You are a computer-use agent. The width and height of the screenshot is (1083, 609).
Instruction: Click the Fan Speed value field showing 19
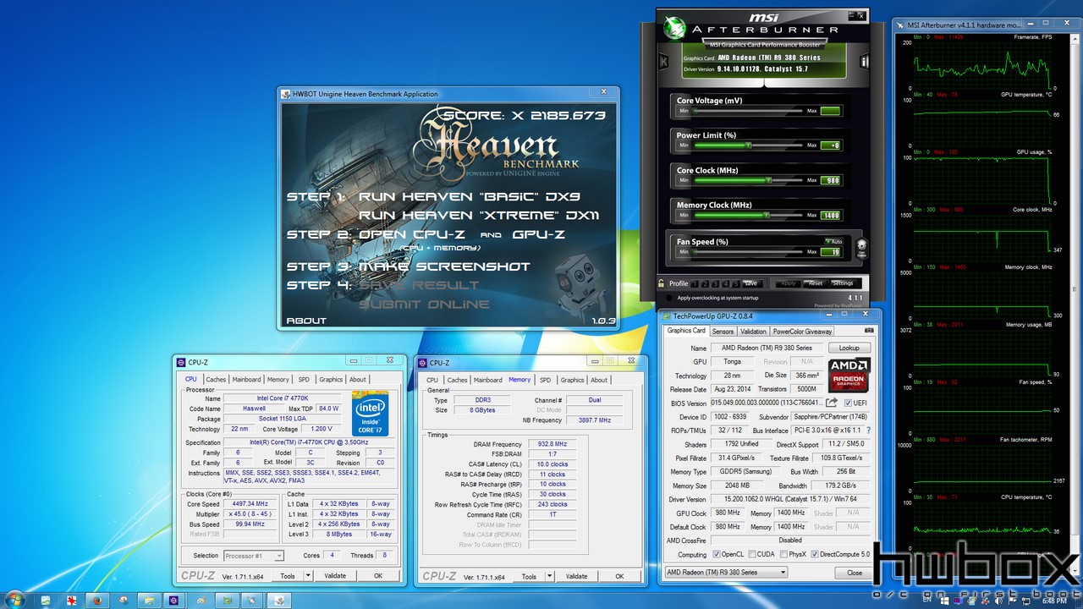[831, 252]
